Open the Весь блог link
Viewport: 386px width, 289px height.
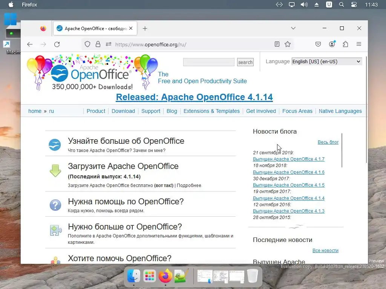tap(328, 142)
